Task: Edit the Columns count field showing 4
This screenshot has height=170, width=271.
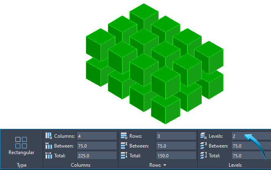Action: (97, 136)
